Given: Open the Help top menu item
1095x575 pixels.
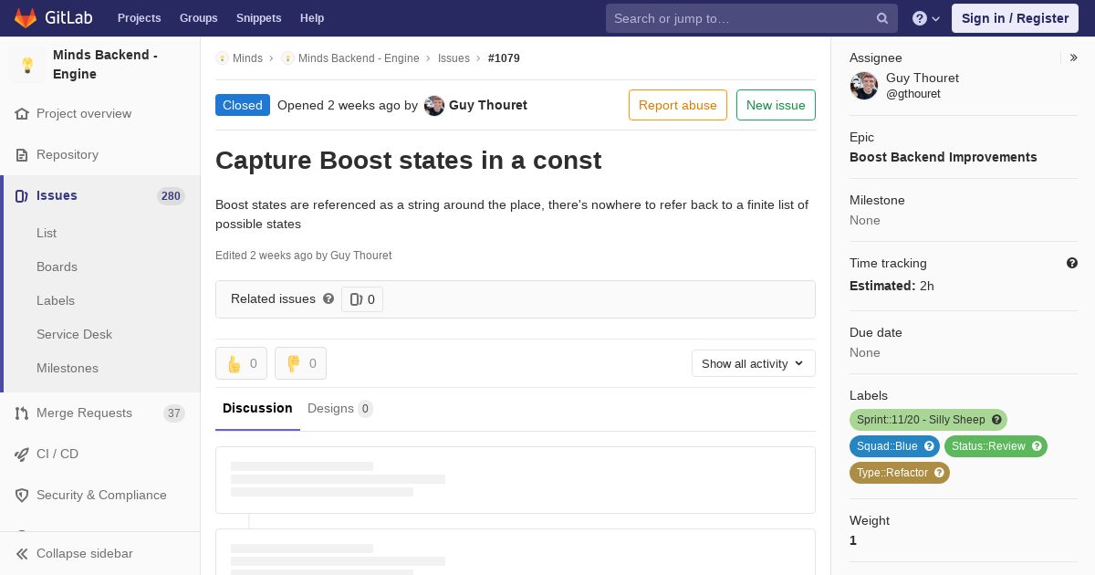Looking at the screenshot, I should [x=312, y=18].
